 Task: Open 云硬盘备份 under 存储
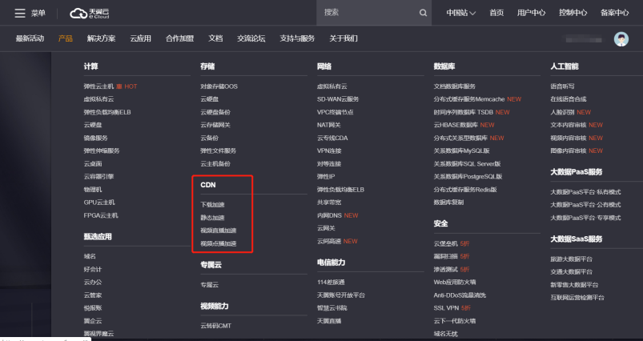tap(215, 112)
